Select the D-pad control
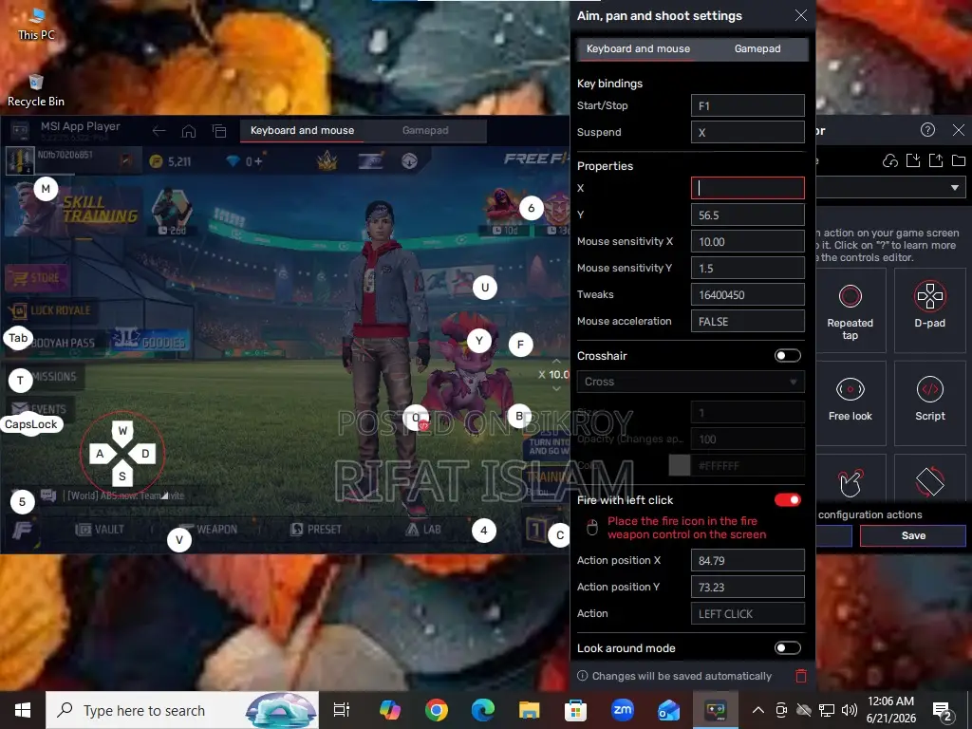Image resolution: width=972 pixels, height=729 pixels. tap(930, 311)
